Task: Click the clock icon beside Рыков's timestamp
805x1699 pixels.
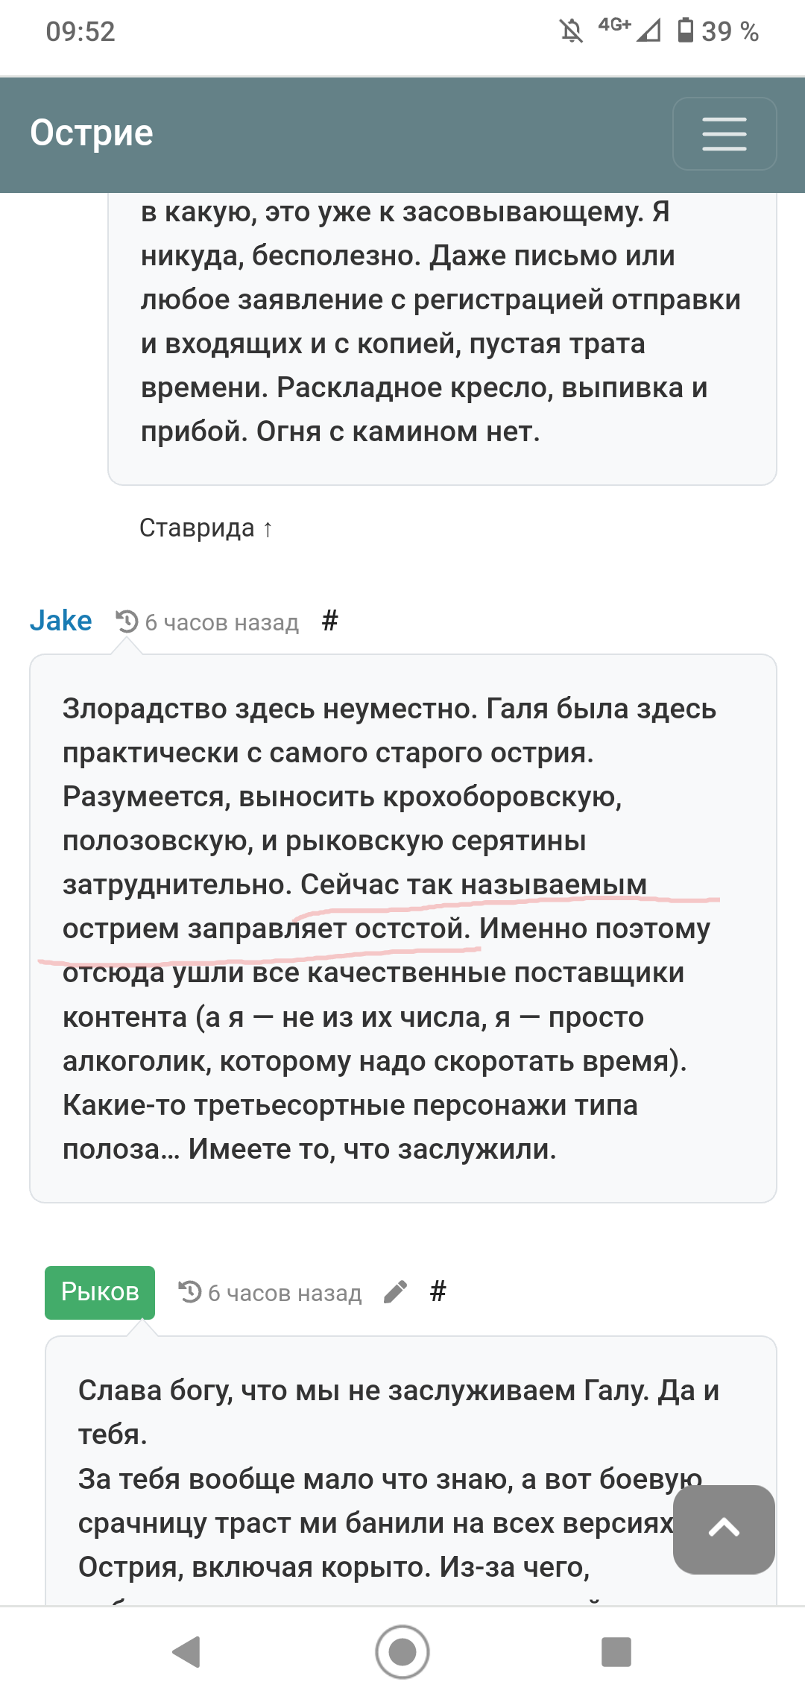Action: pyautogui.click(x=190, y=1292)
